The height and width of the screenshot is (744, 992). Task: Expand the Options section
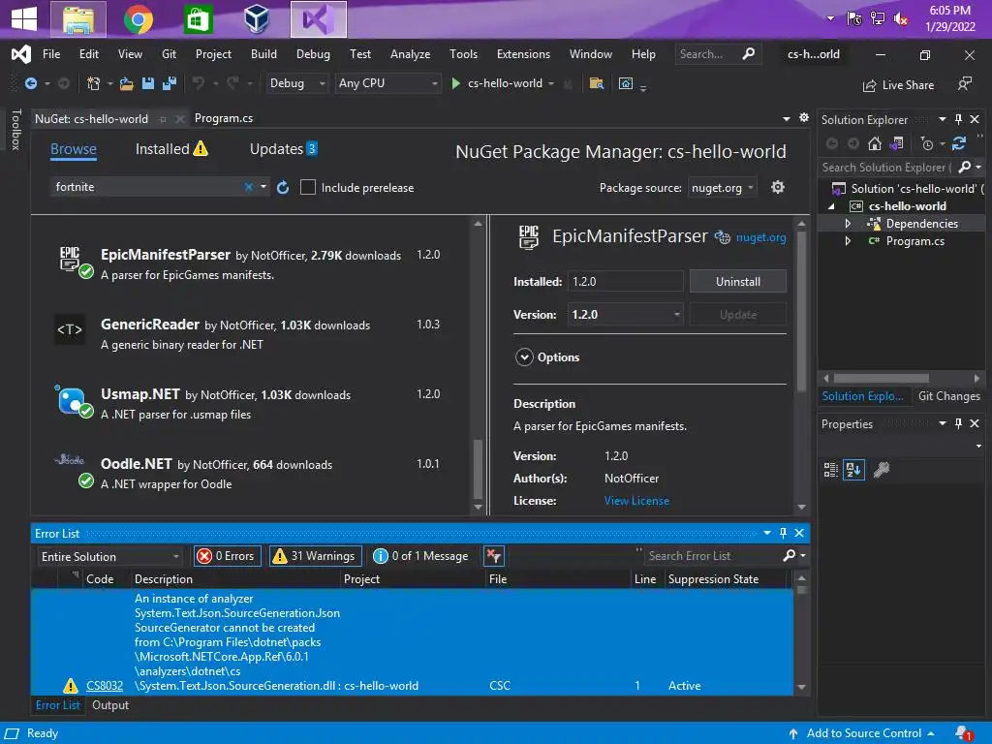click(524, 357)
